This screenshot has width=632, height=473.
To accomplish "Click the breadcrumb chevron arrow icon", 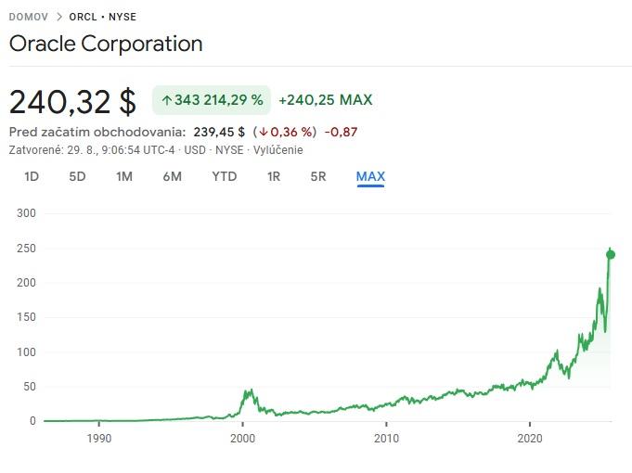I will pos(59,17).
